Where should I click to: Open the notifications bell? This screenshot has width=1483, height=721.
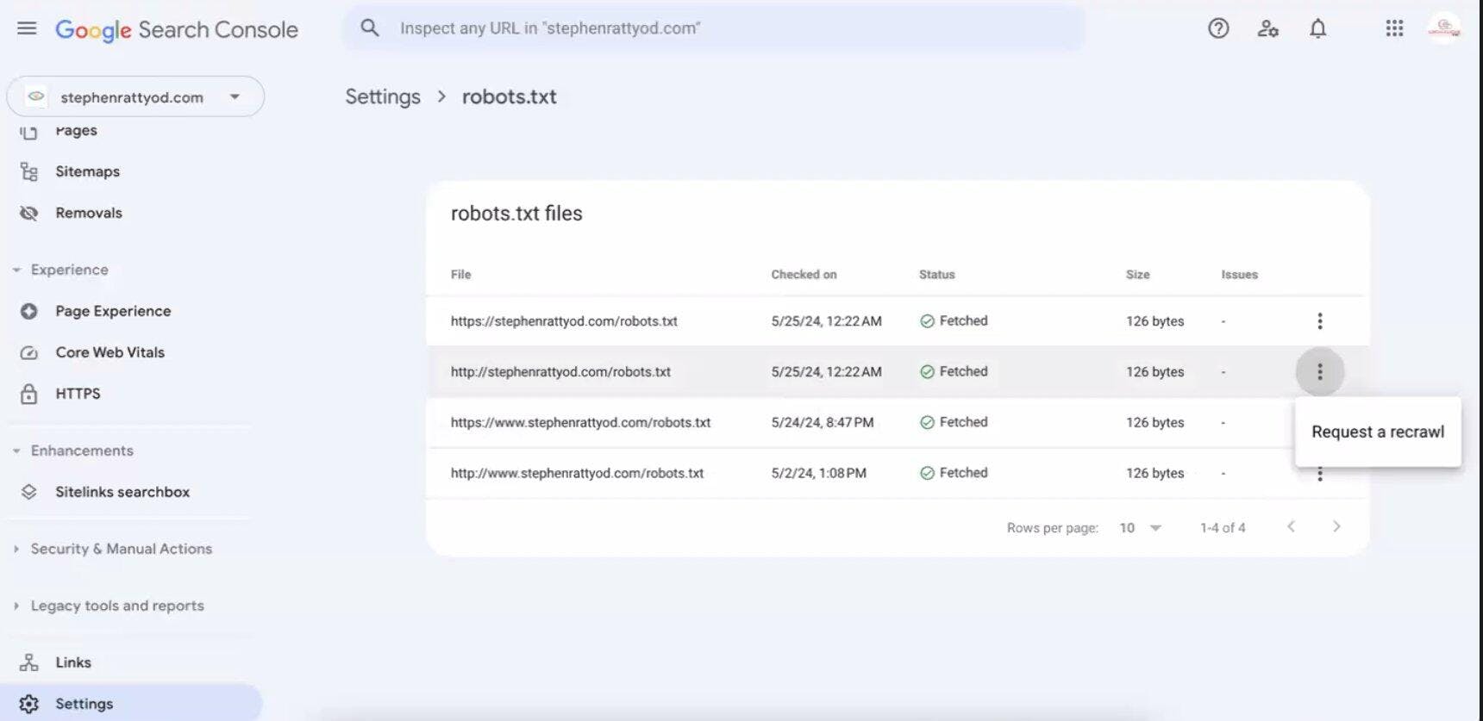click(1317, 28)
